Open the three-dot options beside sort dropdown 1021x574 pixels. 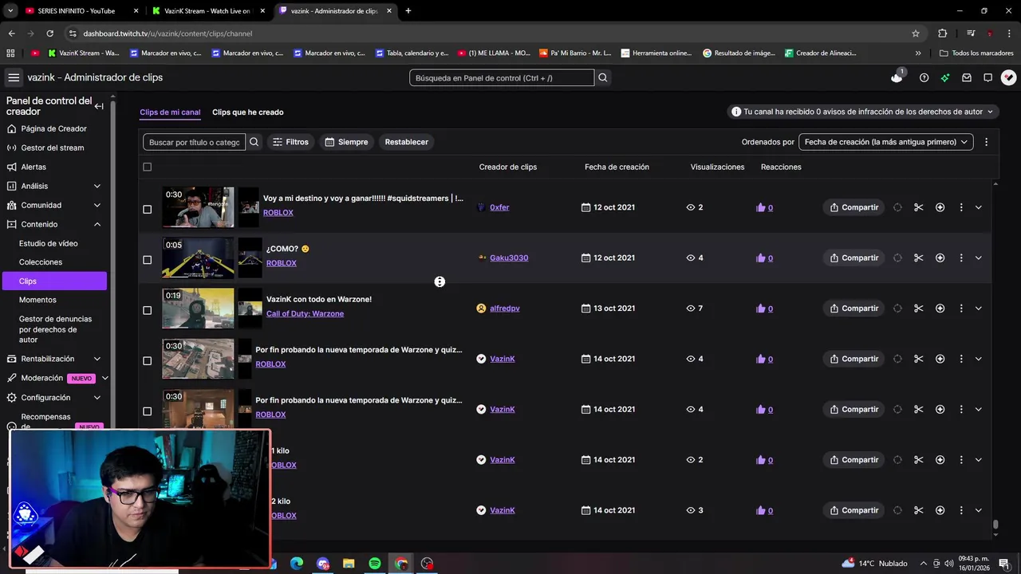pyautogui.click(x=986, y=142)
